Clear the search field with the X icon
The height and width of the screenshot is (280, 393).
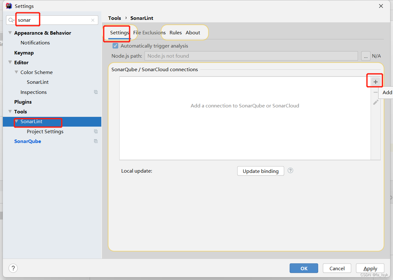pos(93,20)
